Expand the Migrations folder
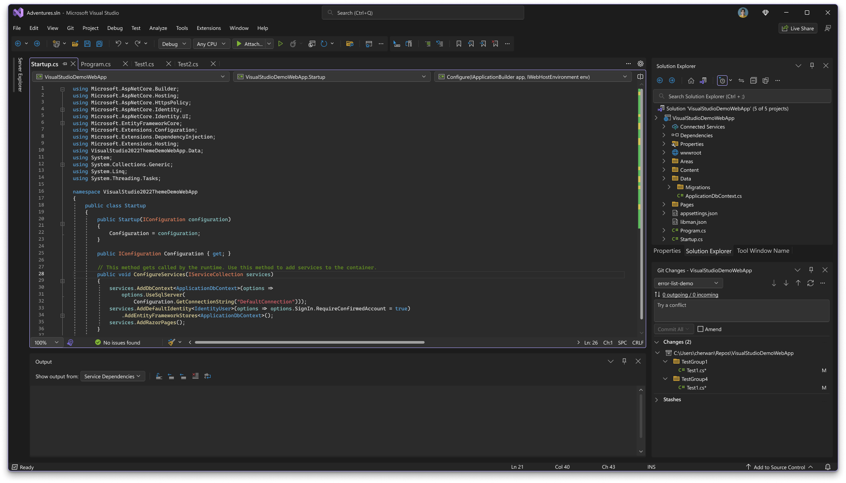Viewport: 846px width, 483px height. (x=670, y=187)
